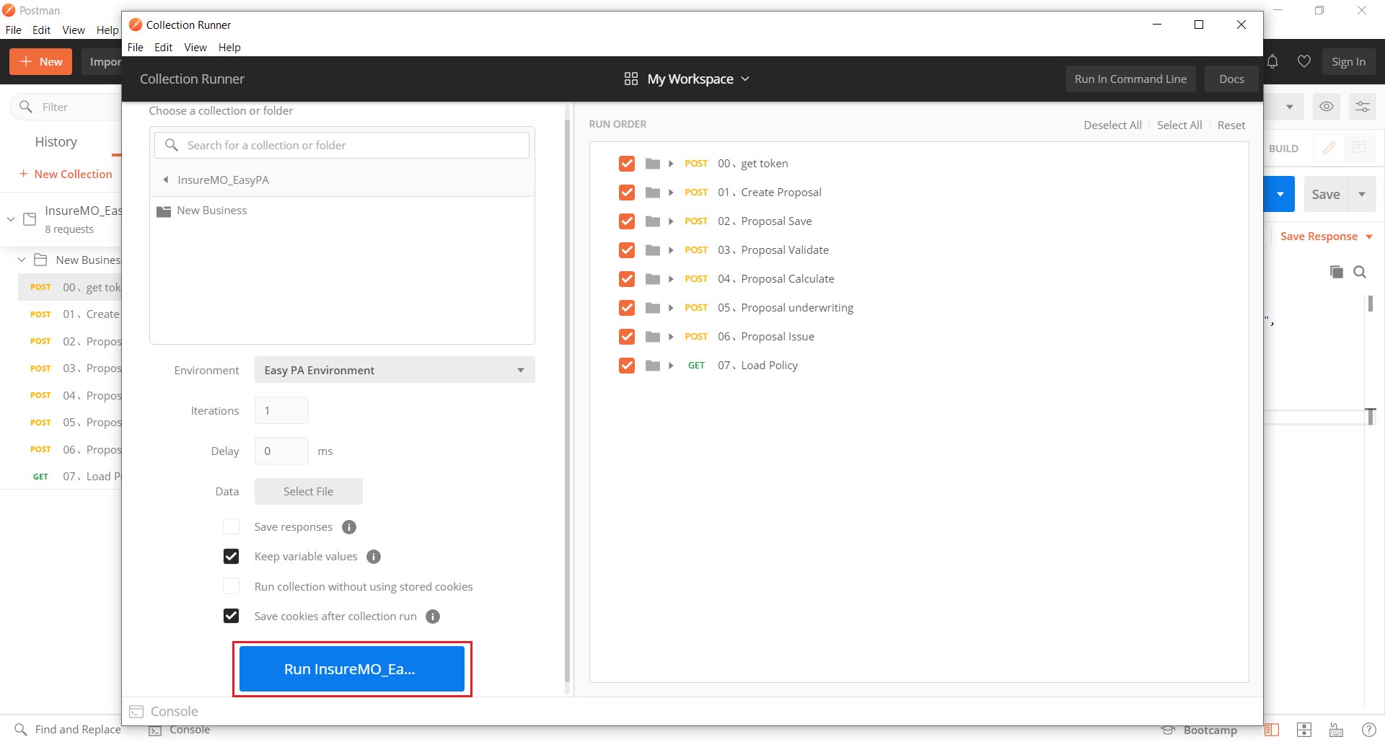
Task: Open the File menu in the Postman window
Action: pyautogui.click(x=13, y=30)
